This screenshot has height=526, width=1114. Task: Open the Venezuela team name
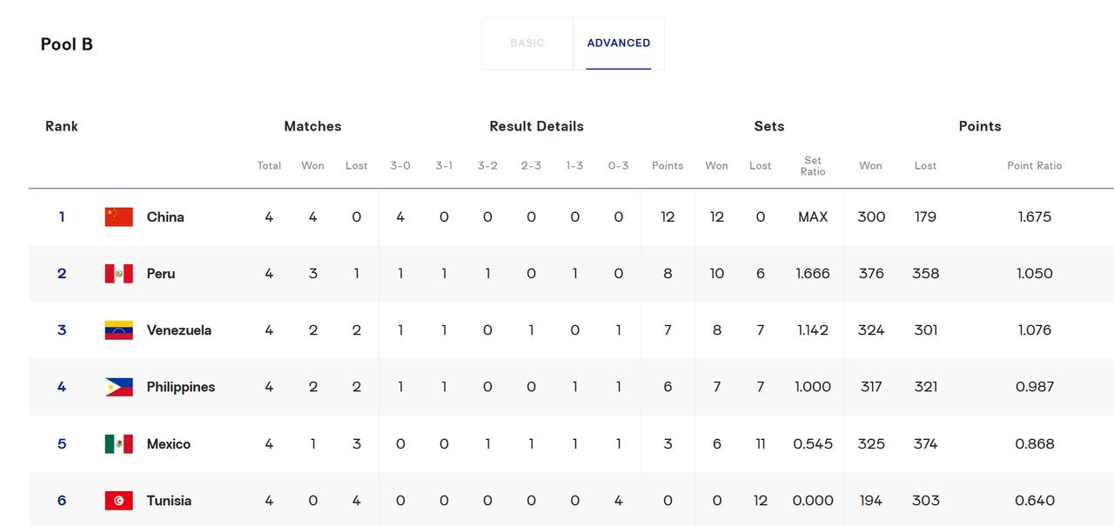click(x=179, y=330)
